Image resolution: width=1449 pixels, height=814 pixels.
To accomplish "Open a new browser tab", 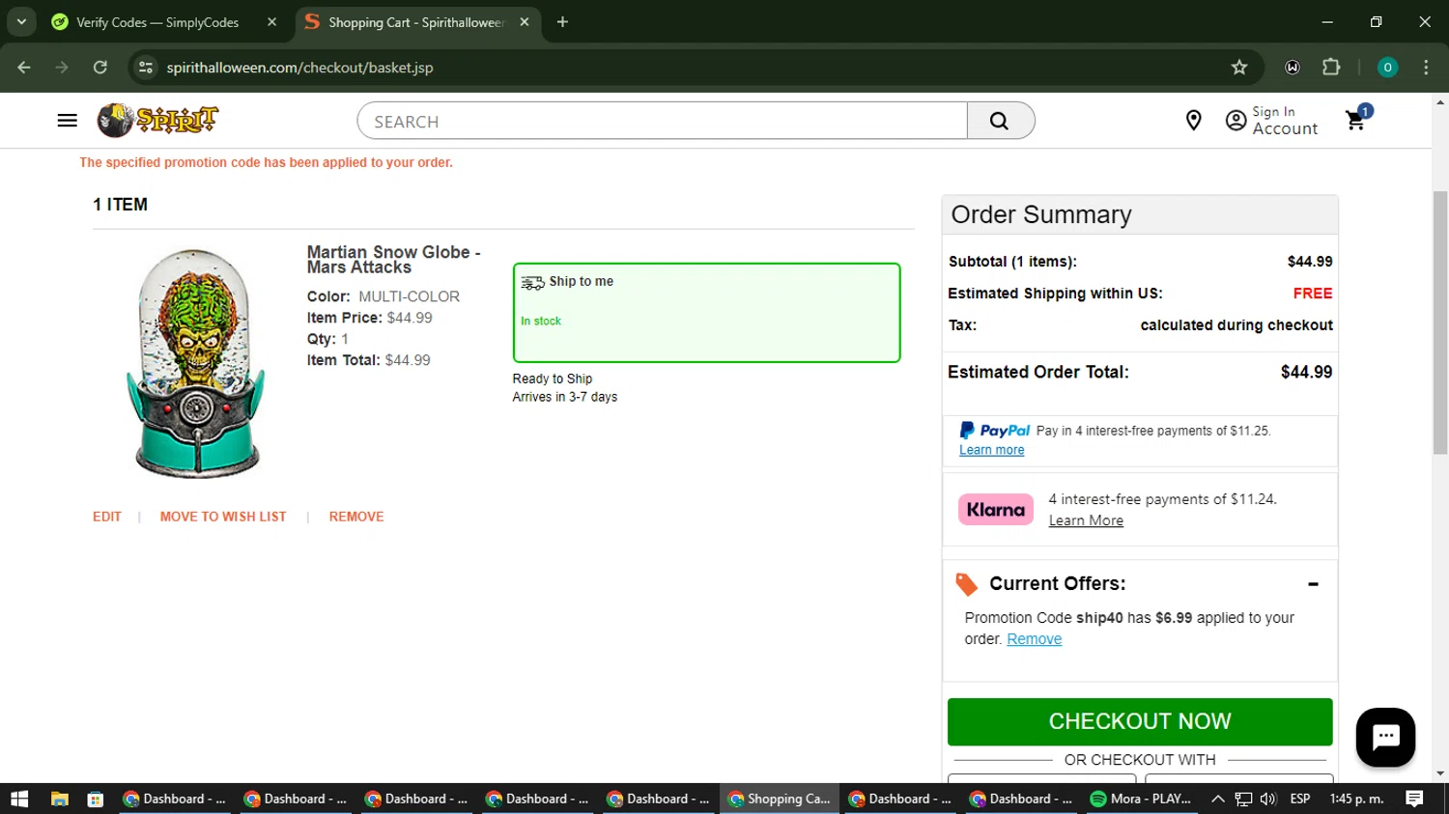I will click(x=562, y=22).
